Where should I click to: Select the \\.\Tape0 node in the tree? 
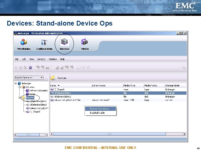tap(35, 112)
